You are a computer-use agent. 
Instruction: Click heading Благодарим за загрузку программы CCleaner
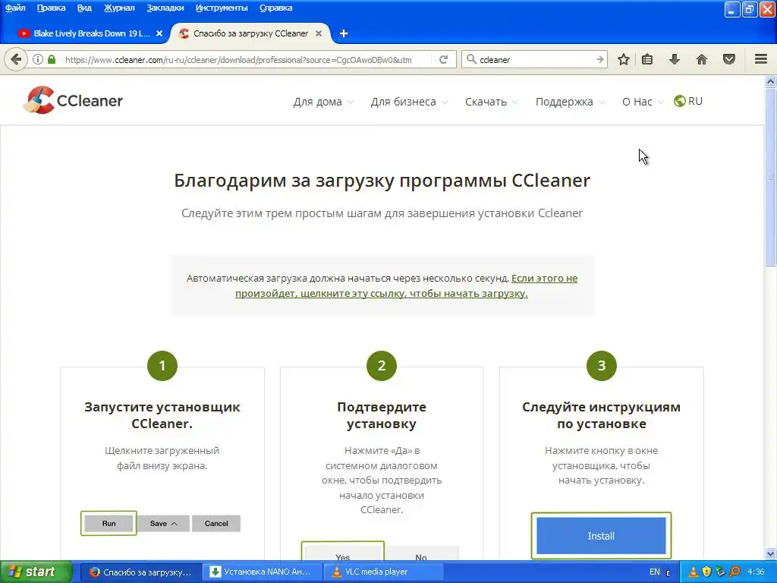click(382, 181)
